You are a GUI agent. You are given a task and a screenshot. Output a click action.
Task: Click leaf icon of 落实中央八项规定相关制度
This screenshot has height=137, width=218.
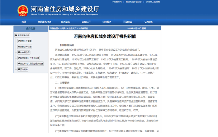coord(19,64)
